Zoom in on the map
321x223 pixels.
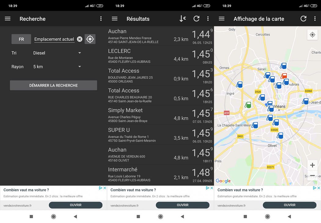(x=312, y=165)
